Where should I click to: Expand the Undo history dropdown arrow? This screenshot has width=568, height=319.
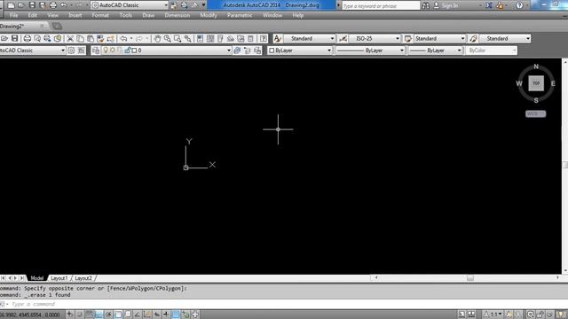coord(131,38)
